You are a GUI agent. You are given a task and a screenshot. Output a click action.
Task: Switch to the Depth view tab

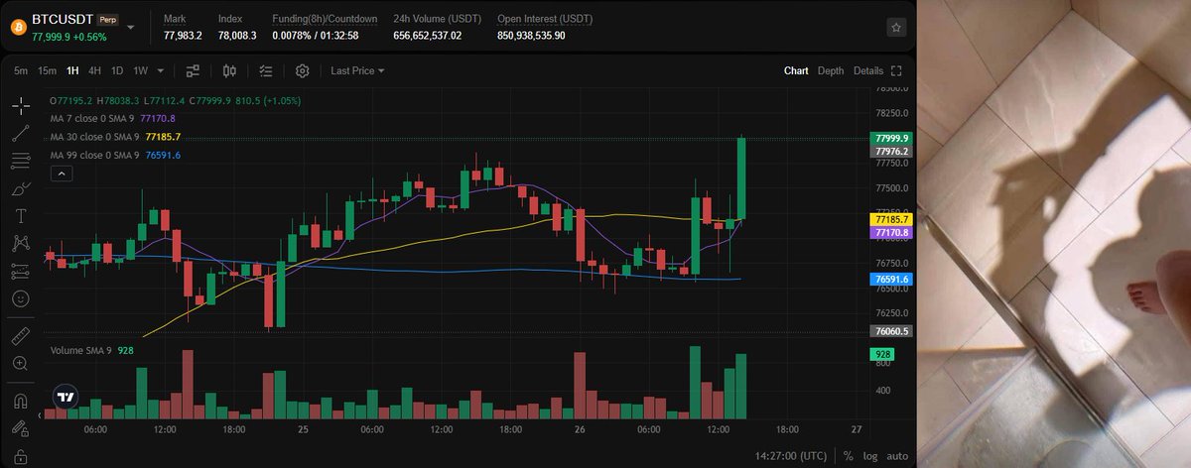pyautogui.click(x=831, y=71)
